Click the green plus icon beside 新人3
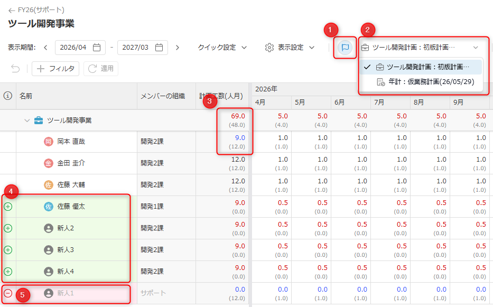The height and width of the screenshot is (307, 493). [8, 250]
